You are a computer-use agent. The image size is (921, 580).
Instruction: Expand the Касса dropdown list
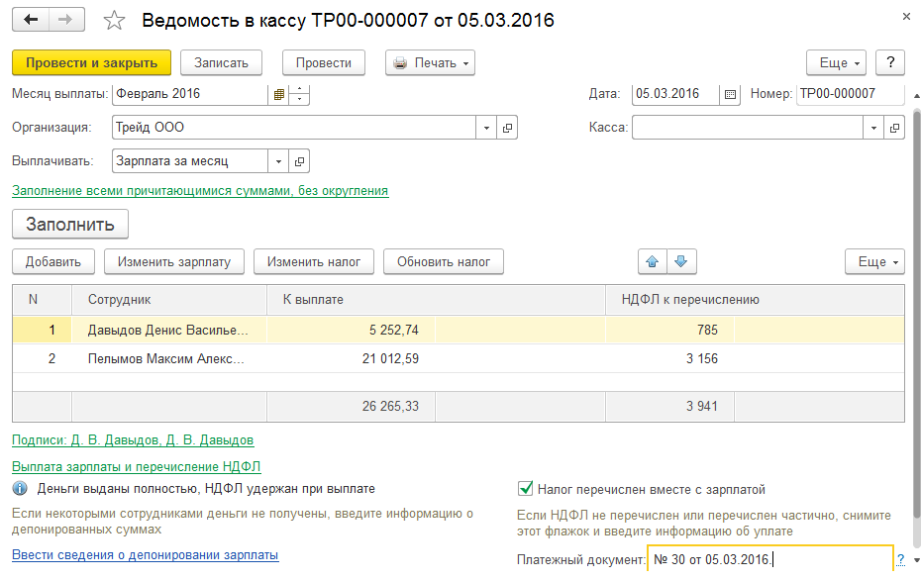[x=873, y=128]
